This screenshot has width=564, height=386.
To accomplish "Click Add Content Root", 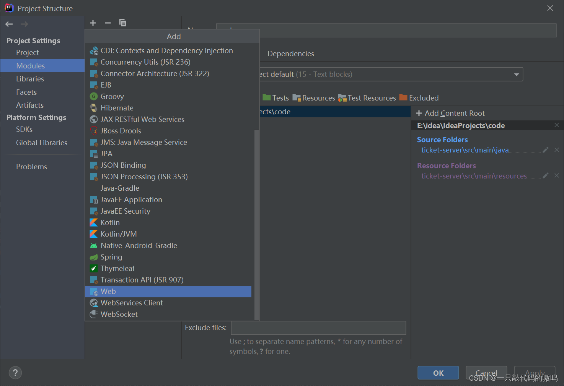I will [x=450, y=113].
